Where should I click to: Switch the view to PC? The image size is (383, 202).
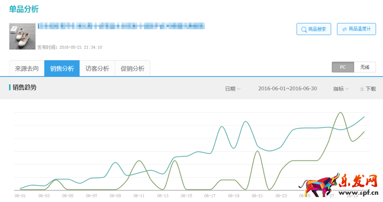(x=342, y=67)
